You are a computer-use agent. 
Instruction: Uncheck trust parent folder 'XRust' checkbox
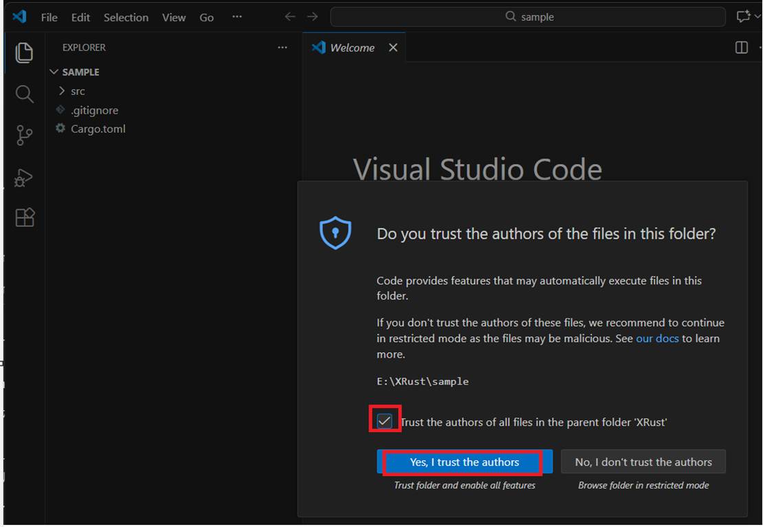(x=384, y=421)
